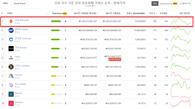Click the Aprobit logo icon

11,76
